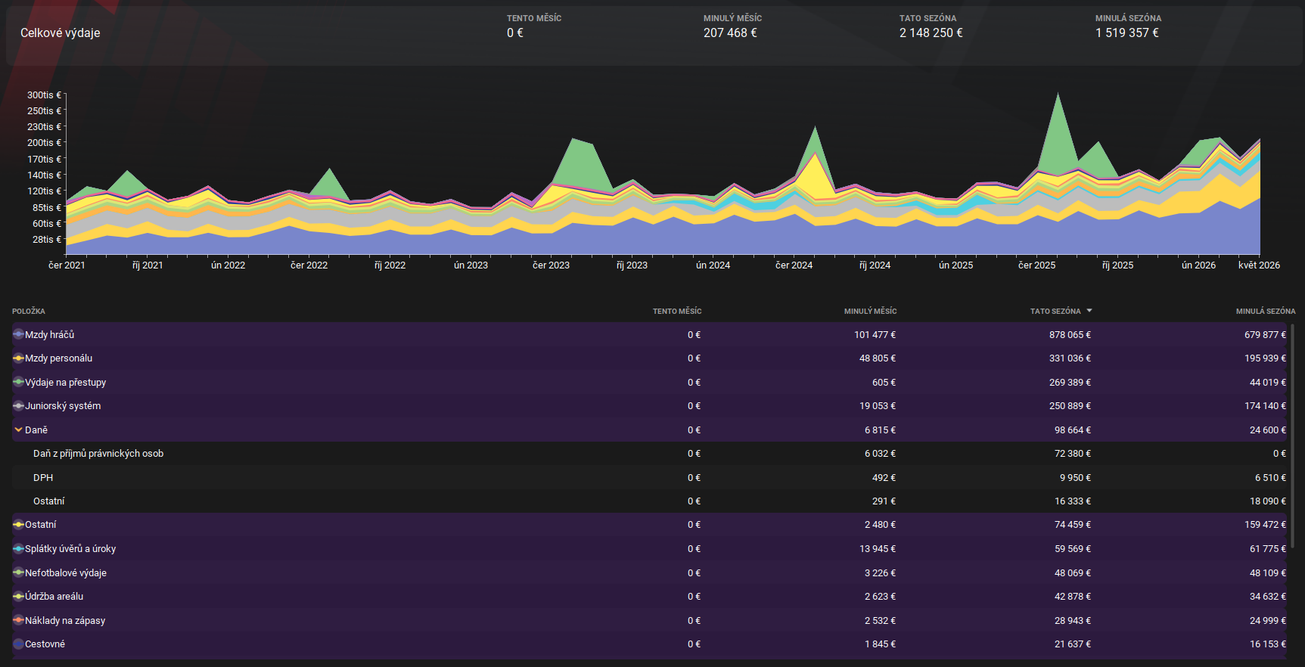Sort by TATO SEZÓNA column header
Screen dimensions: 1305x667
(1055, 312)
